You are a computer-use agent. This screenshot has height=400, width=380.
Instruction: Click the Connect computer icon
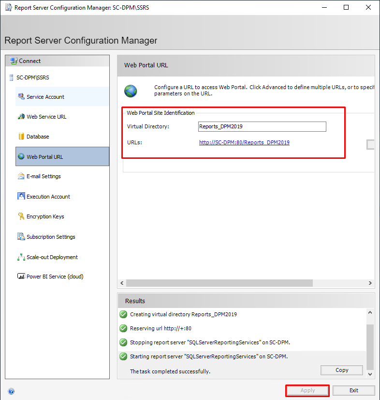tap(14, 61)
